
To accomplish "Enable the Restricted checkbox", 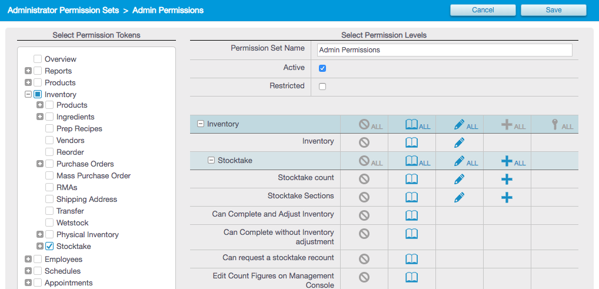I will tap(322, 87).
